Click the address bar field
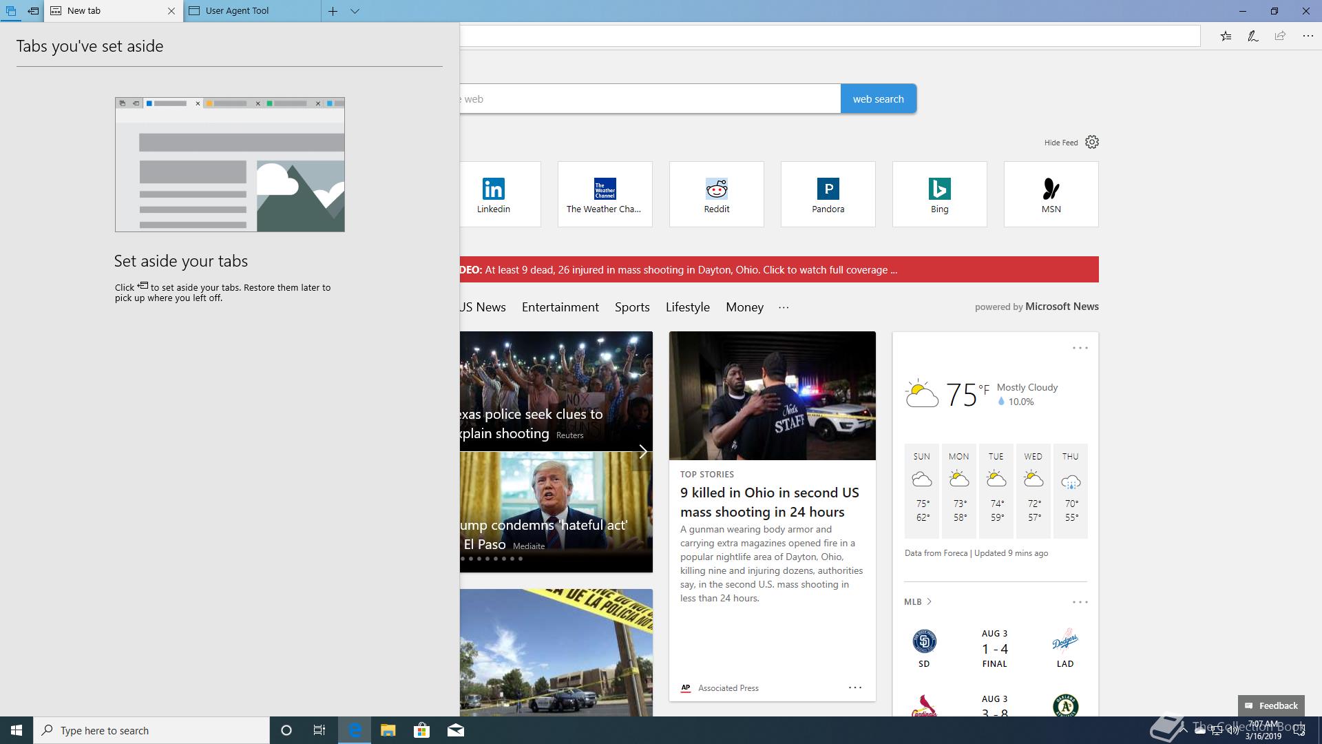Image resolution: width=1322 pixels, height=744 pixels. click(830, 36)
